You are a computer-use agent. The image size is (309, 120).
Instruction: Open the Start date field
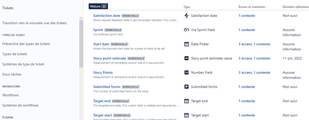pyautogui.click(x=101, y=44)
